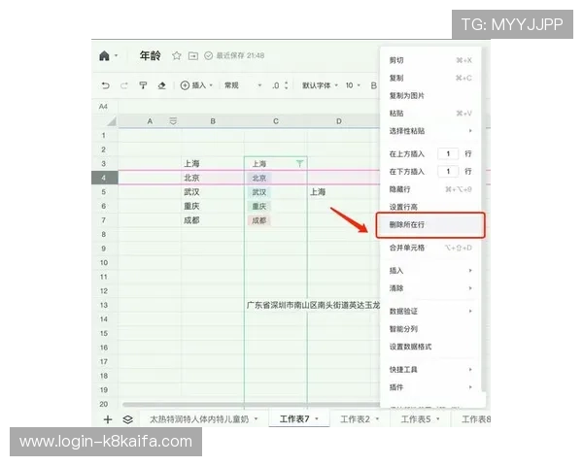Click row count field for 在上方插入
Screen dimensions: 583x466
448,153
